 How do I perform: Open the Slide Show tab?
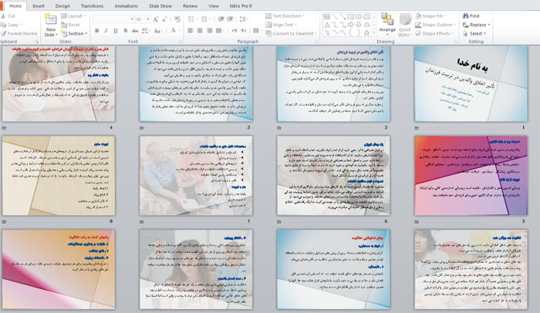click(x=160, y=5)
